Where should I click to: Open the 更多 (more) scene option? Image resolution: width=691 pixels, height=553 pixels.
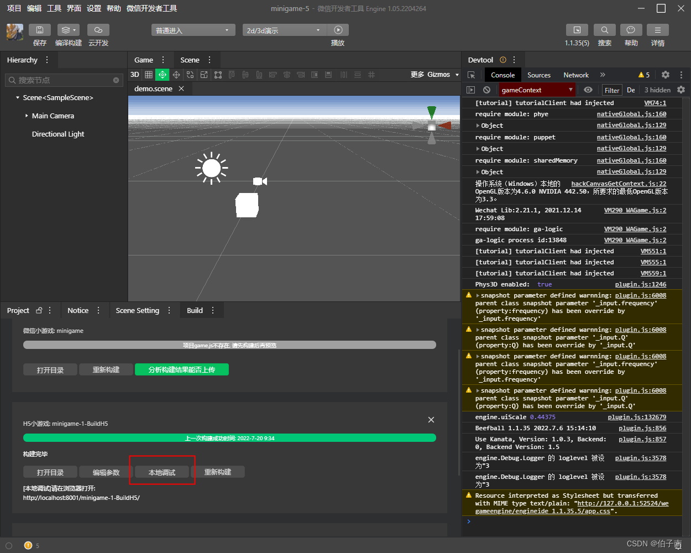pyautogui.click(x=417, y=75)
